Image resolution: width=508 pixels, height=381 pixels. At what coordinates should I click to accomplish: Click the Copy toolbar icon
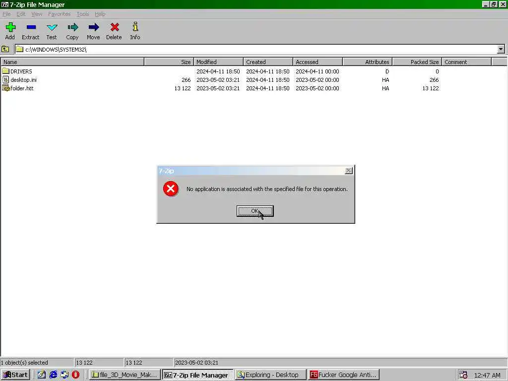pyautogui.click(x=72, y=27)
